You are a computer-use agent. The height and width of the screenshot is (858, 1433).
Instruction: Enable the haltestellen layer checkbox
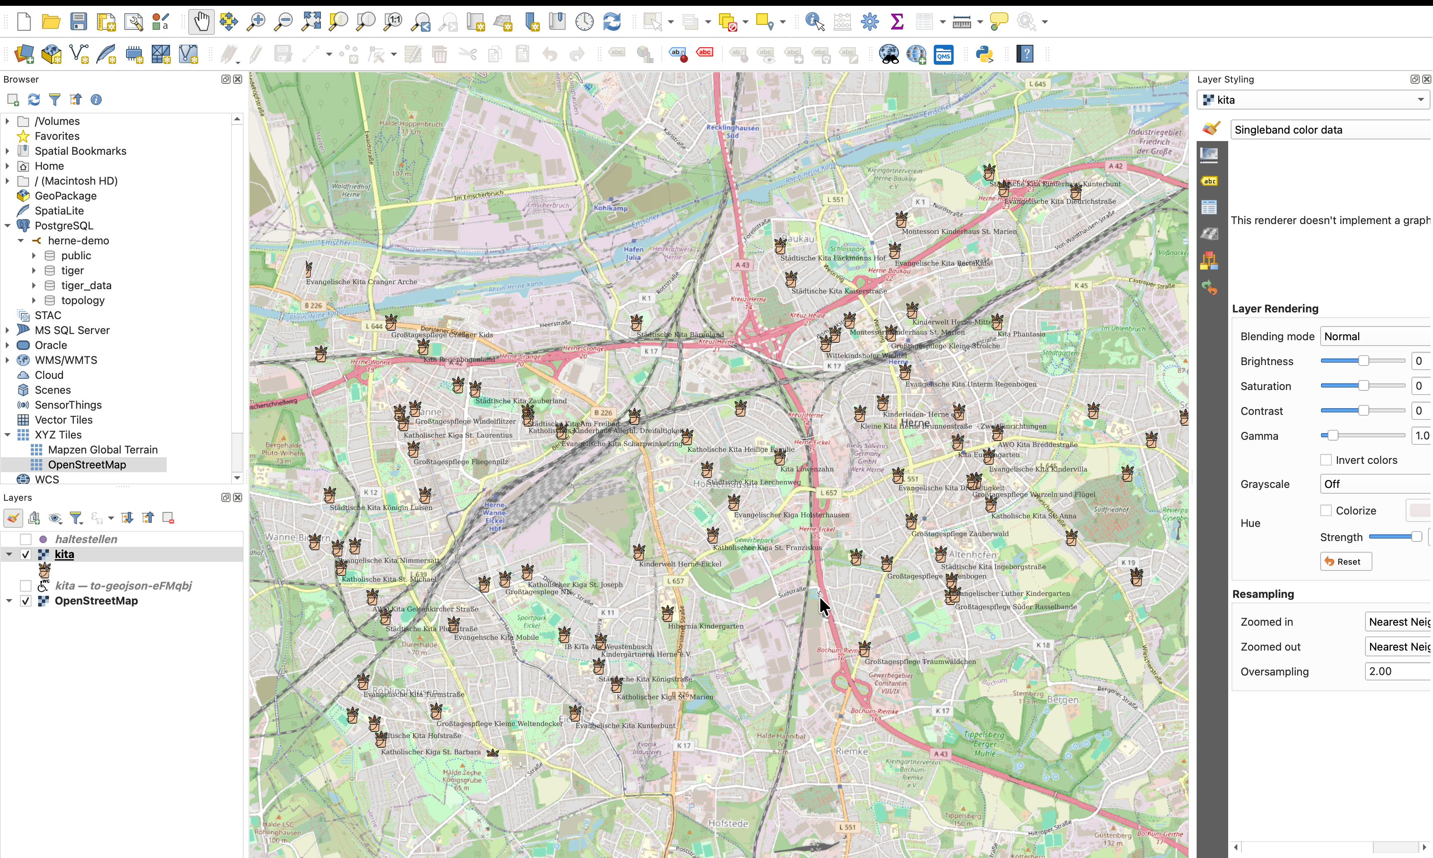click(25, 539)
